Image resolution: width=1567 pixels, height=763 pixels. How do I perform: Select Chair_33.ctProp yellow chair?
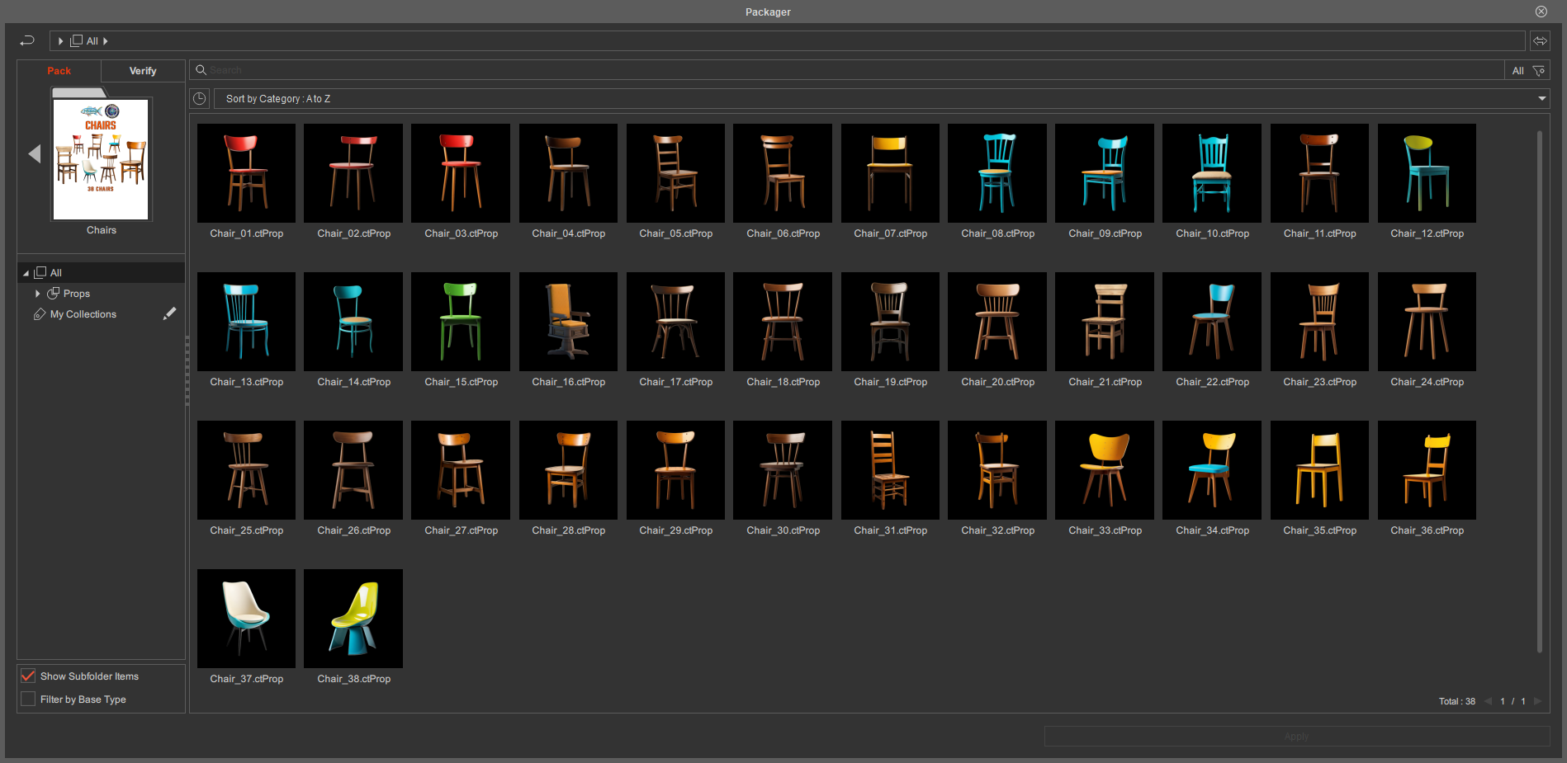point(1105,470)
